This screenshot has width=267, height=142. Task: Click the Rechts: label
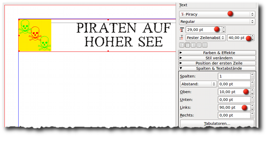tap(187, 115)
